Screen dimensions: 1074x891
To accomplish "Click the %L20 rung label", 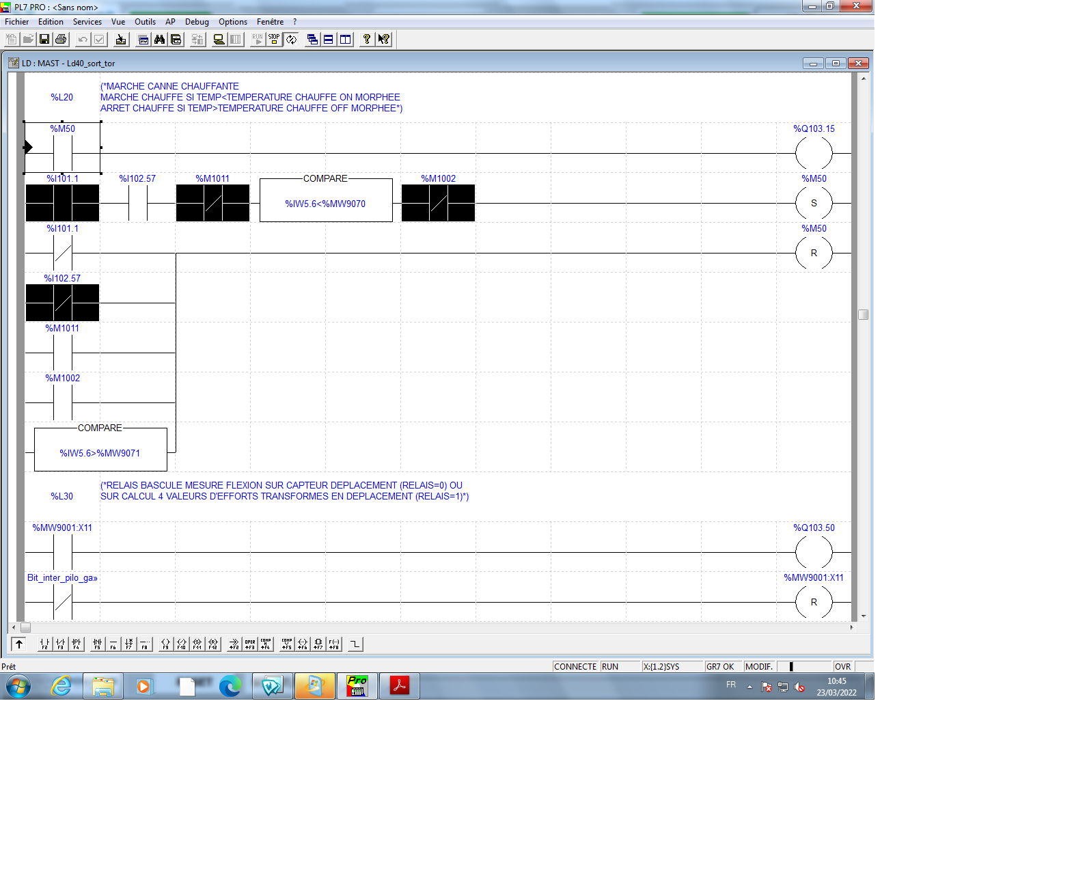I will tap(61, 97).
